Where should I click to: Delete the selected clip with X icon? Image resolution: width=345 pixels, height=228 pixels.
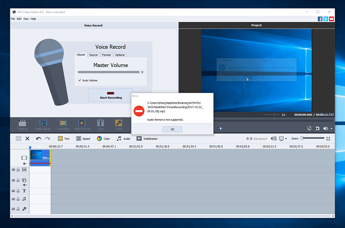coord(27,139)
